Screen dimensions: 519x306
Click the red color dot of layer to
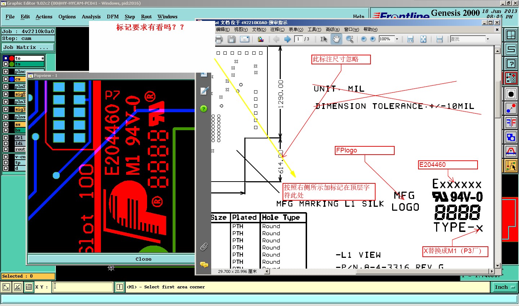pos(12,58)
